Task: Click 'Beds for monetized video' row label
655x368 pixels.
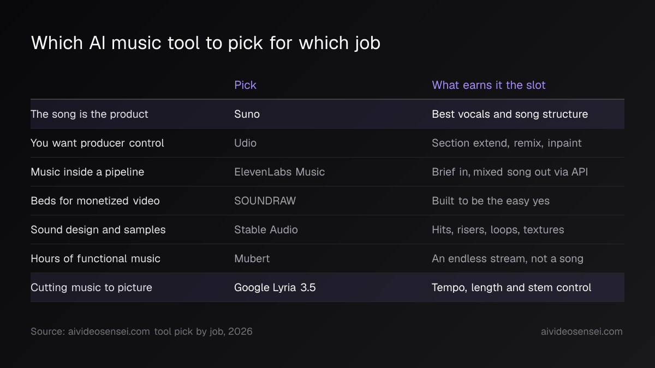Action: pos(95,201)
